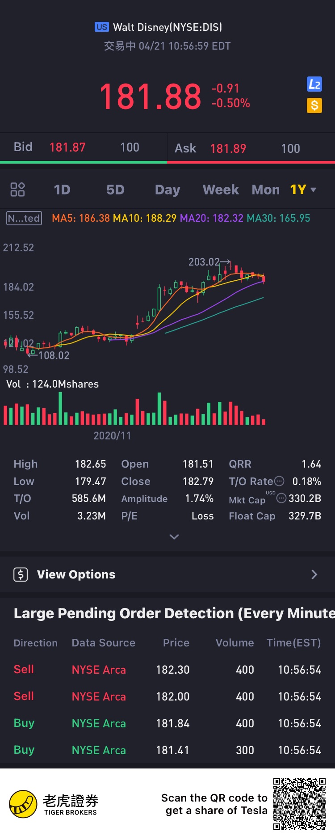Tap the Bid price 181.87

click(x=67, y=148)
